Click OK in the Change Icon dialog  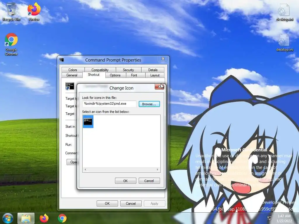point(126,181)
